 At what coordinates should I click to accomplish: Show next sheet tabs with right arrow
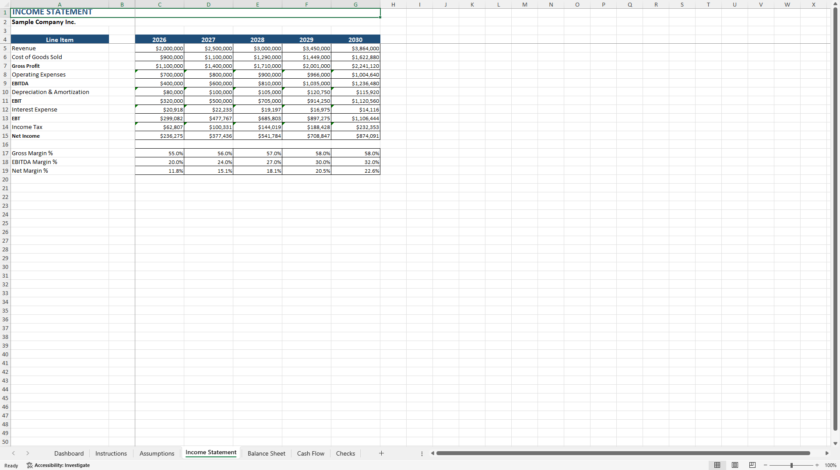(28, 453)
